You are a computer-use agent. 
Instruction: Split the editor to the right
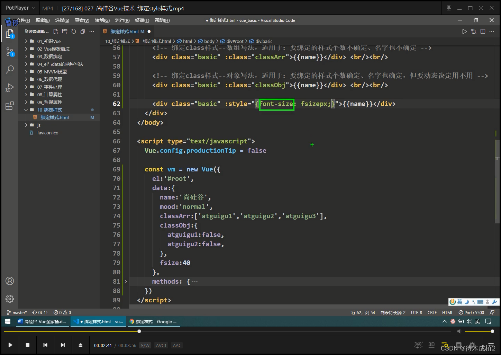click(483, 32)
